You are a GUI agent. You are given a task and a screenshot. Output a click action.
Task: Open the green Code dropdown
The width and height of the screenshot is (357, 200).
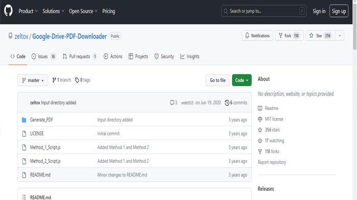point(242,80)
